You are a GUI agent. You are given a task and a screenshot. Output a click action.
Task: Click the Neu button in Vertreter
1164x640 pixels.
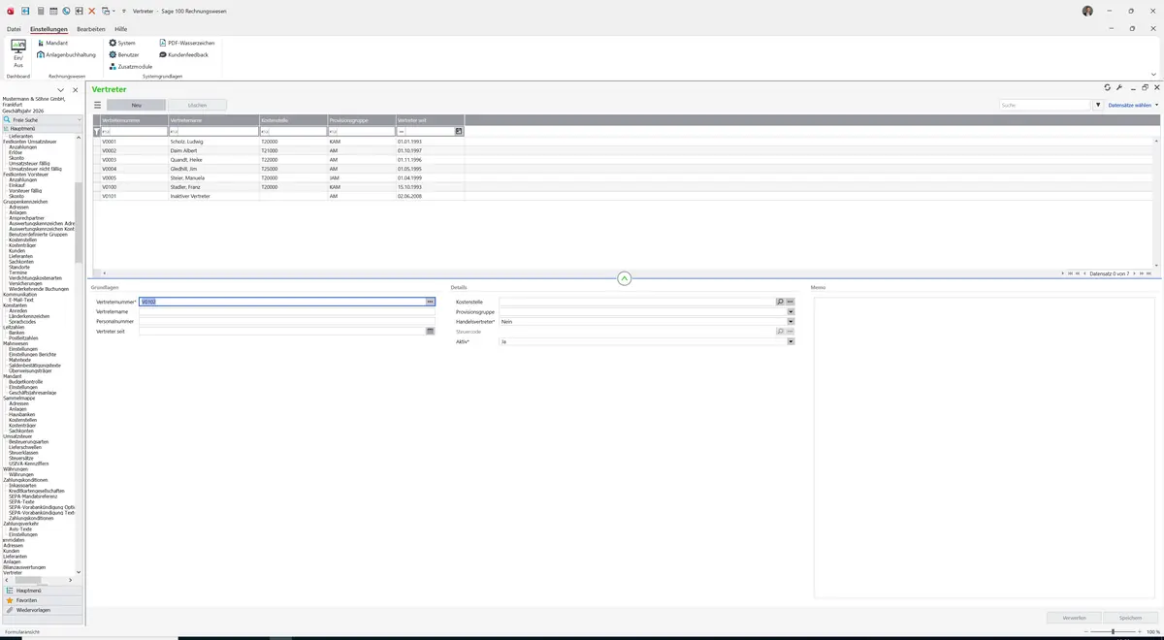click(x=136, y=105)
